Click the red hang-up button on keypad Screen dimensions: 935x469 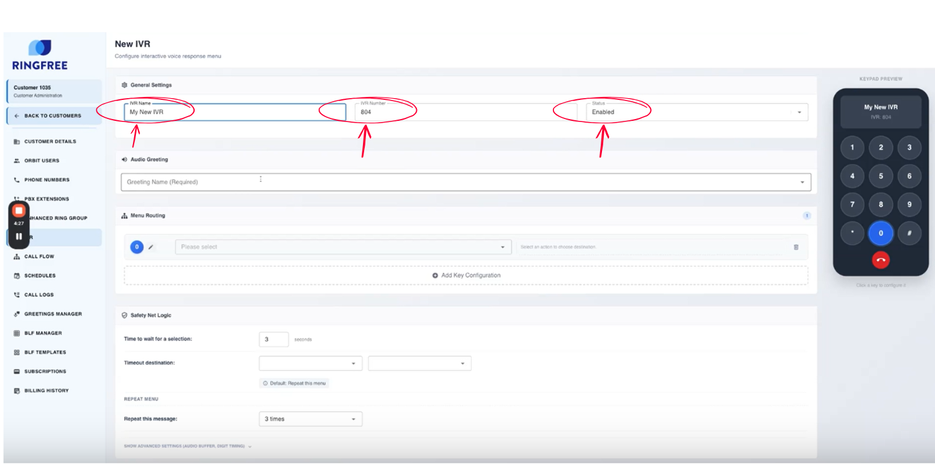[x=880, y=260]
